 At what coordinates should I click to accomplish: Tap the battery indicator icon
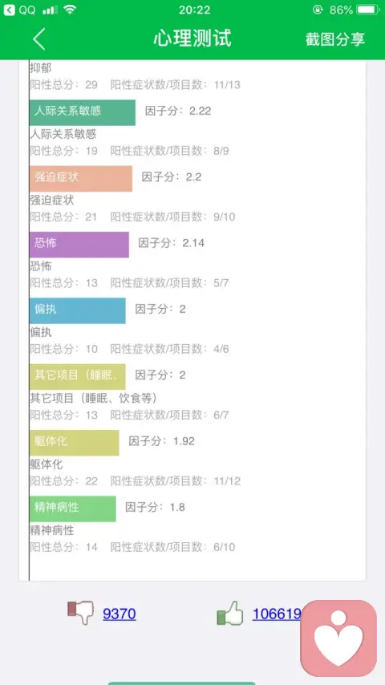[367, 10]
